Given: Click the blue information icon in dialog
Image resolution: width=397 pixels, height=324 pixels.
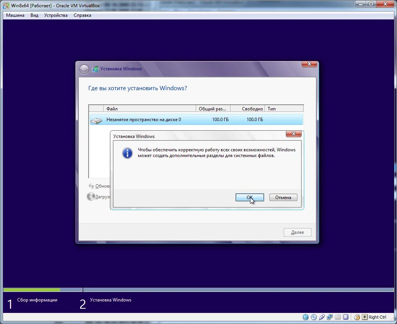Looking at the screenshot, I should (x=127, y=153).
